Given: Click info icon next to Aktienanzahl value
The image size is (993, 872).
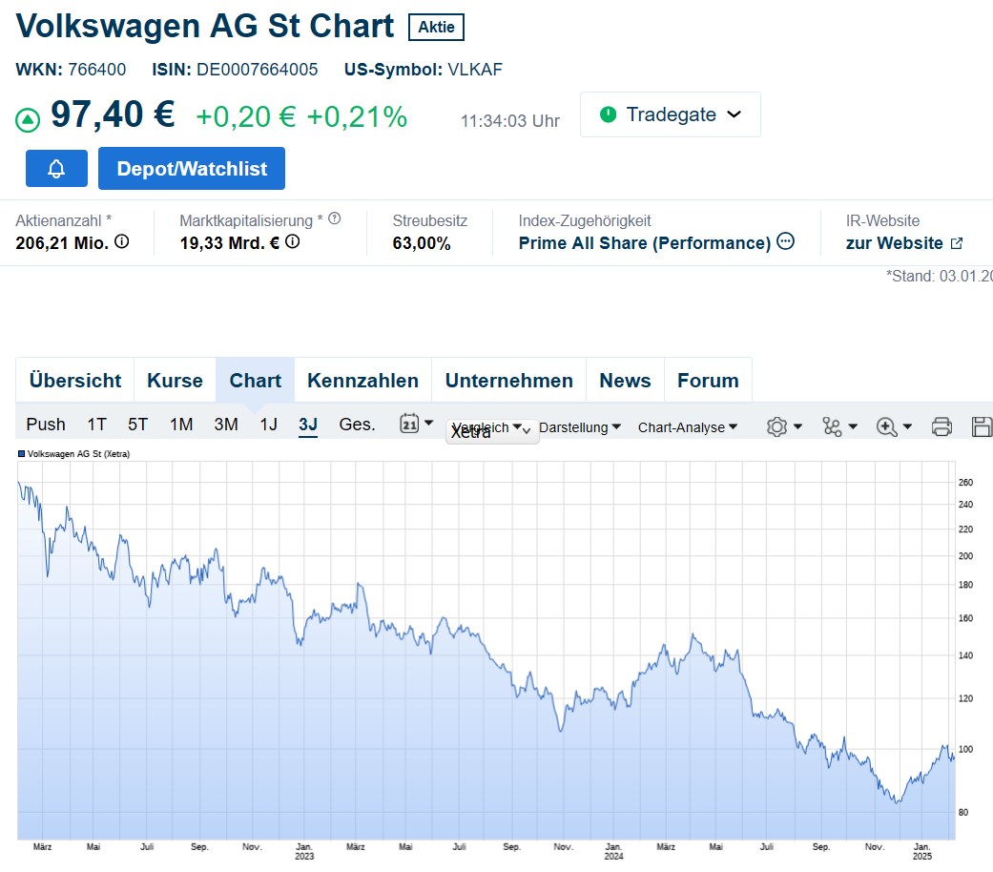Looking at the screenshot, I should click(x=122, y=241).
